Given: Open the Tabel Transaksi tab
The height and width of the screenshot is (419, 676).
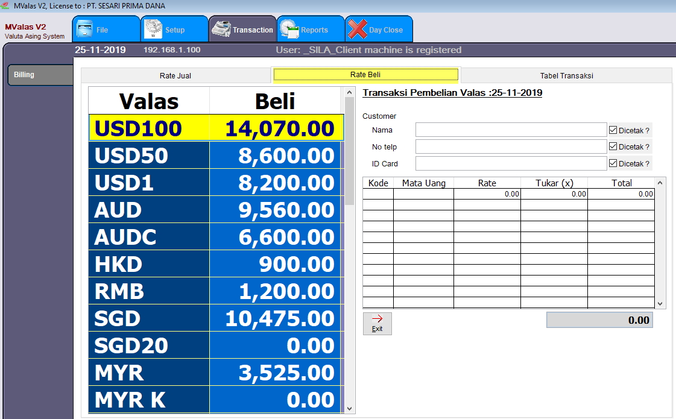Looking at the screenshot, I should [566, 76].
